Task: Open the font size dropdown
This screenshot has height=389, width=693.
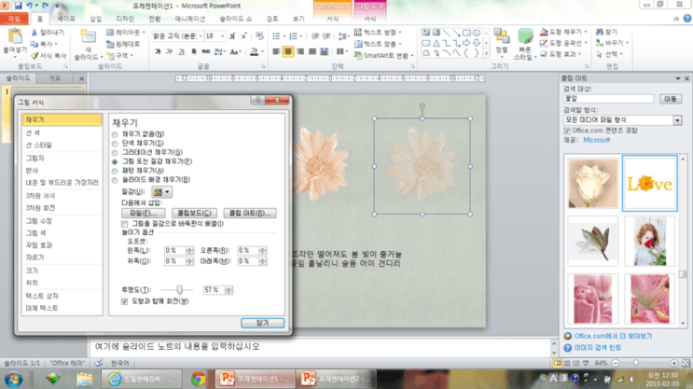Action: tap(222, 35)
